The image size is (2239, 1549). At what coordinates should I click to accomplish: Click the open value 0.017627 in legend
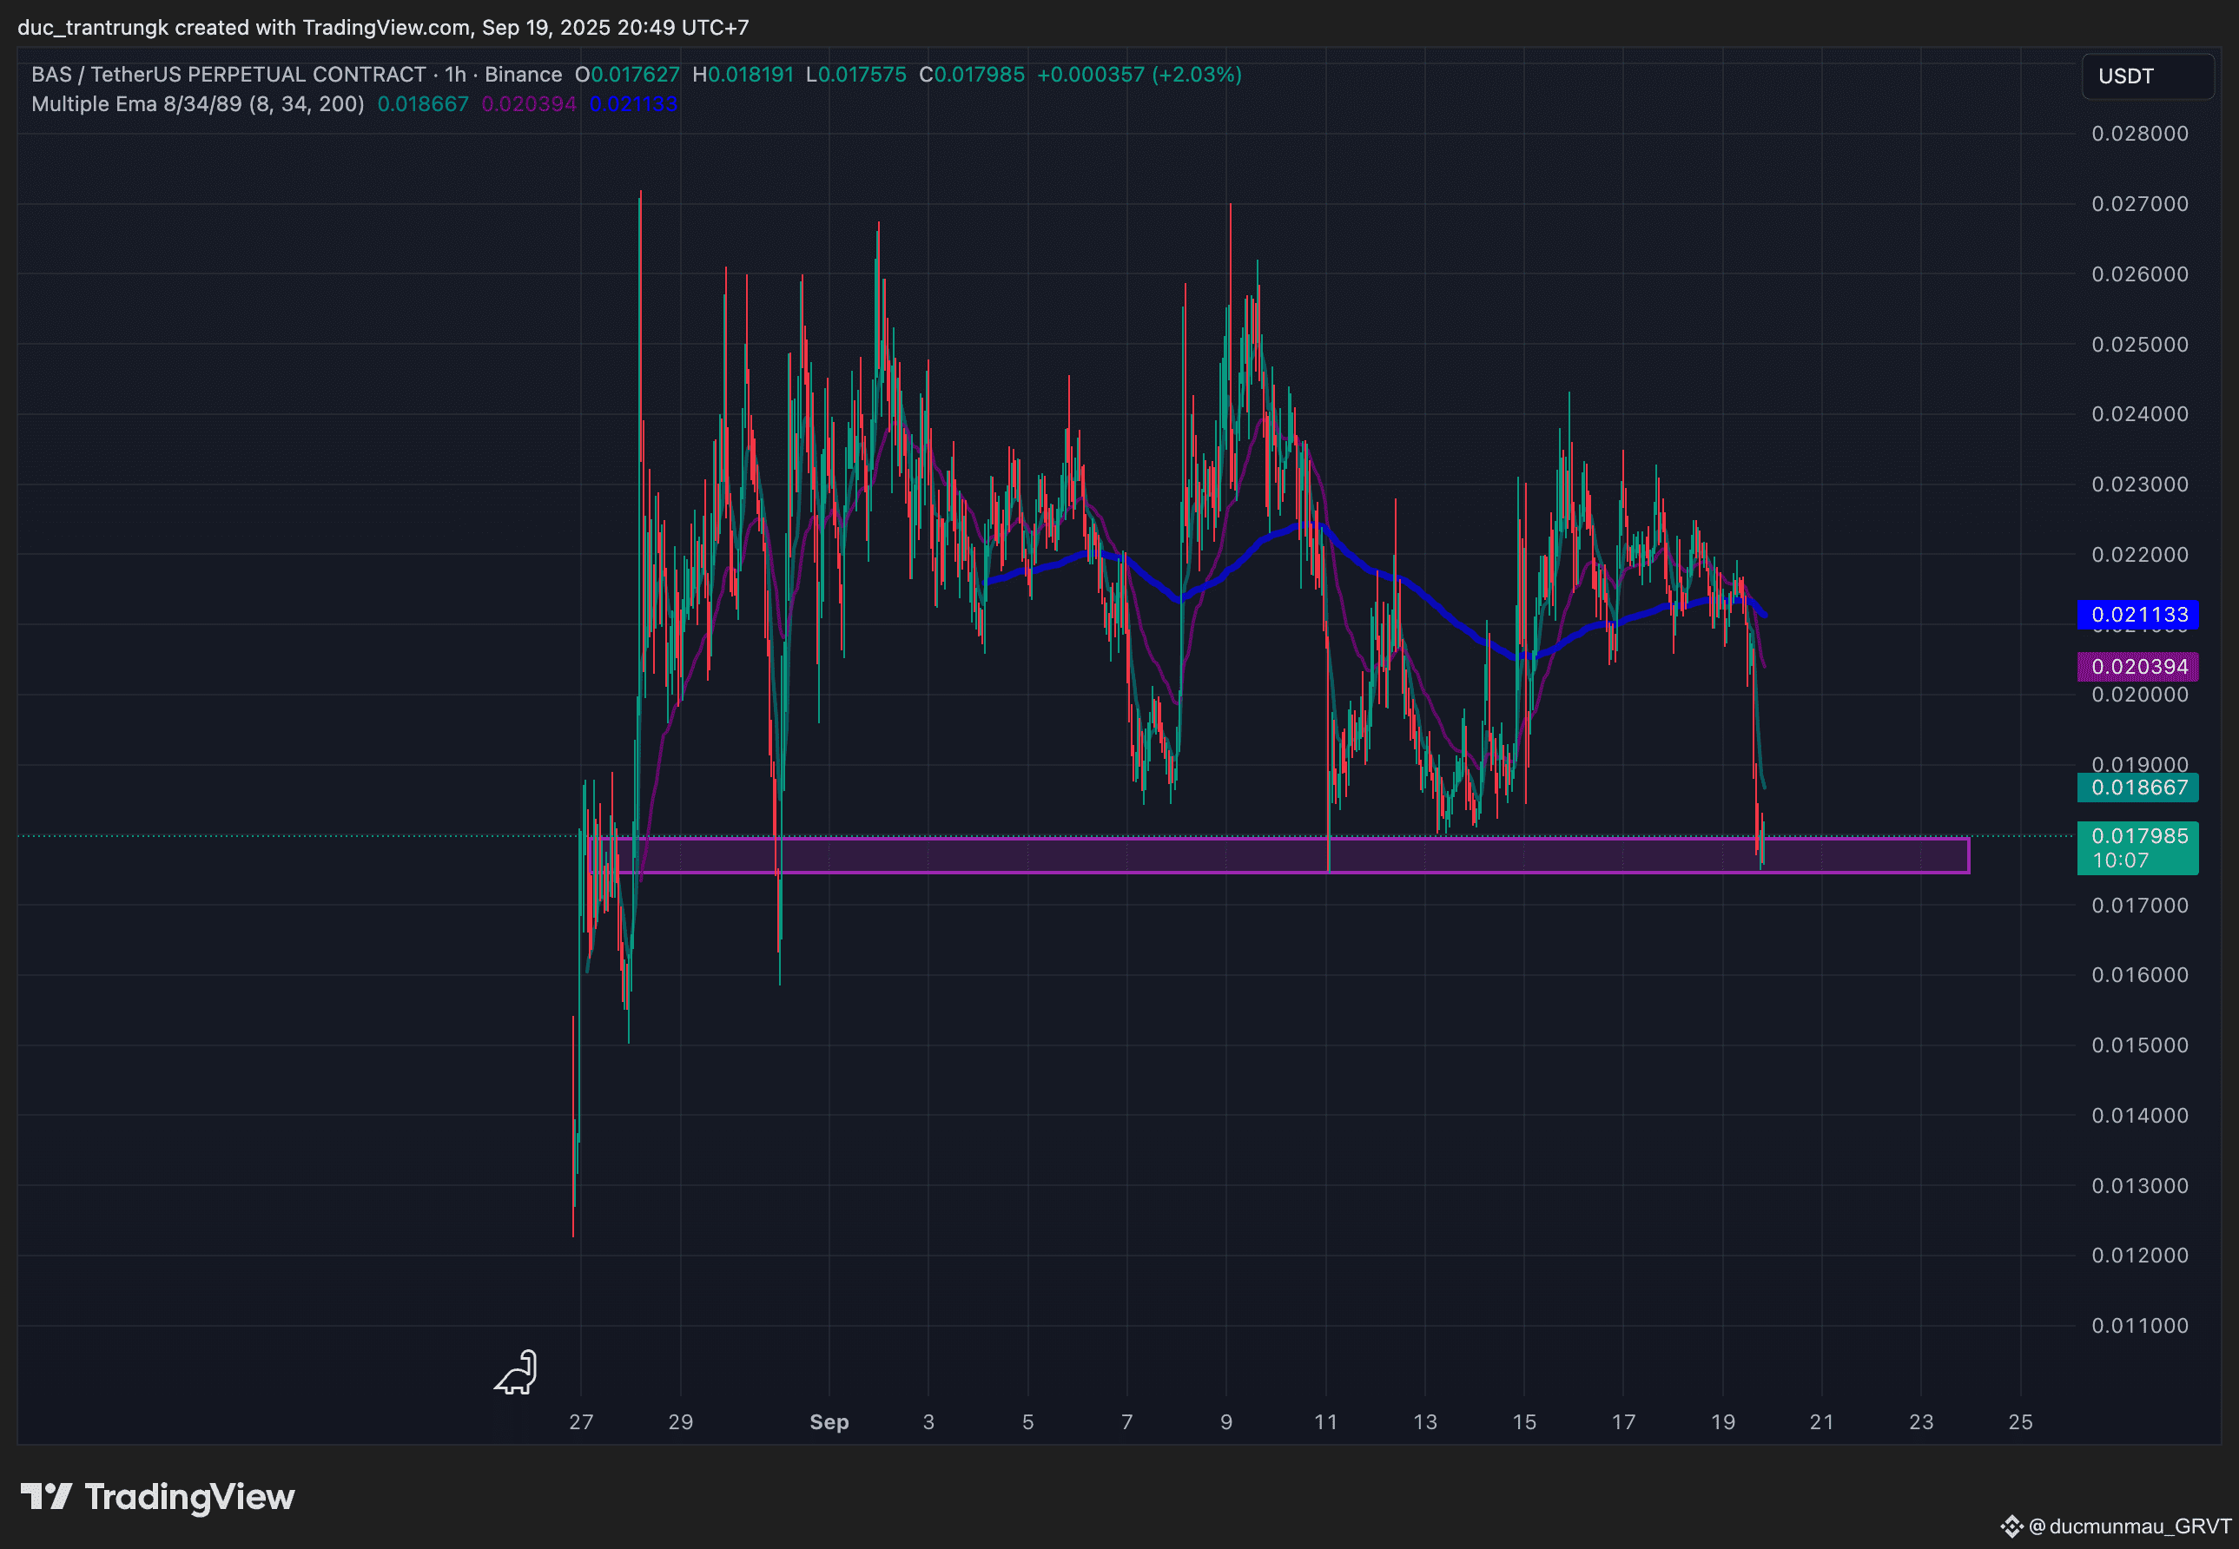[x=635, y=75]
